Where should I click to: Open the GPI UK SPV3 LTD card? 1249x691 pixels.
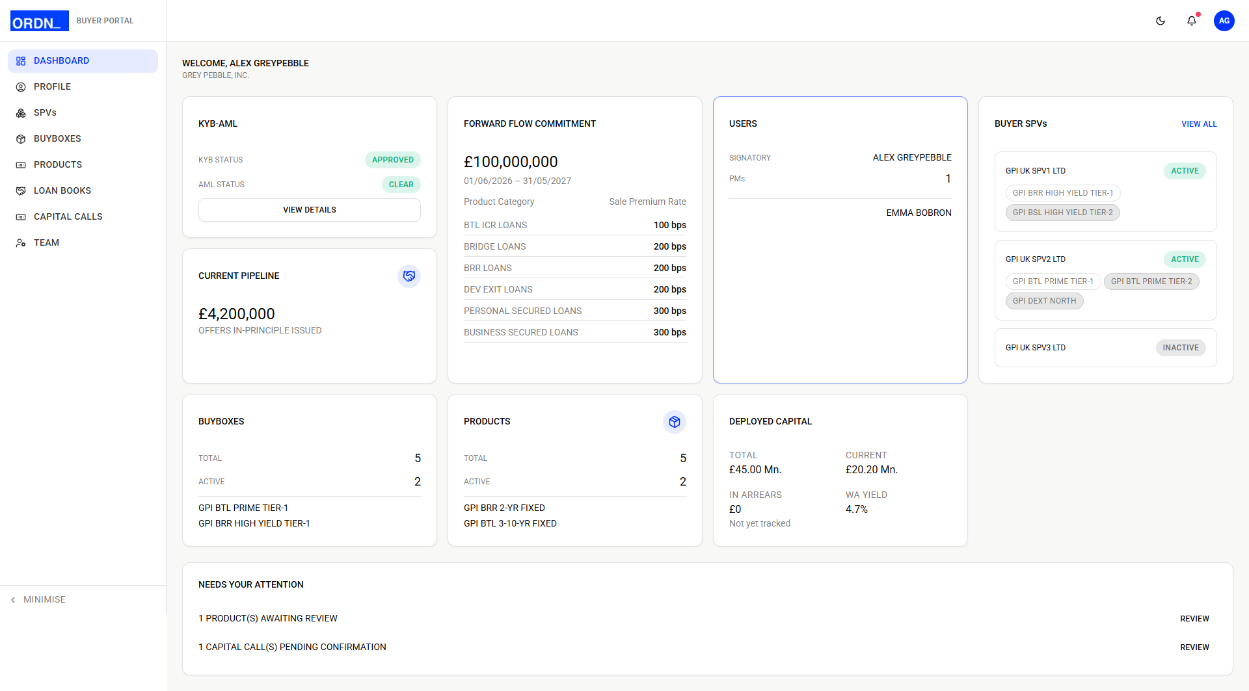point(1105,348)
